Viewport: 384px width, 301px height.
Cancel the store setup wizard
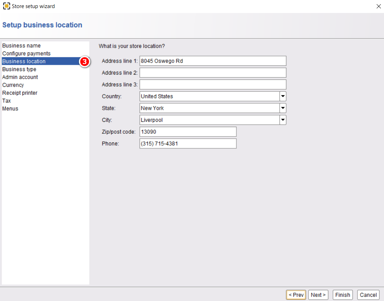coord(368,295)
